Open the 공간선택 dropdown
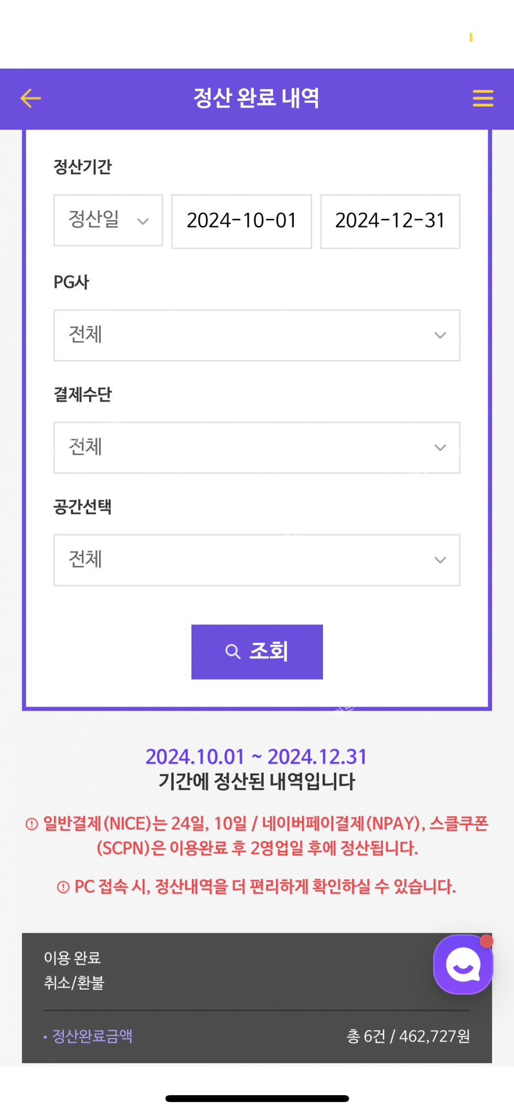The image size is (514, 1113). (256, 560)
